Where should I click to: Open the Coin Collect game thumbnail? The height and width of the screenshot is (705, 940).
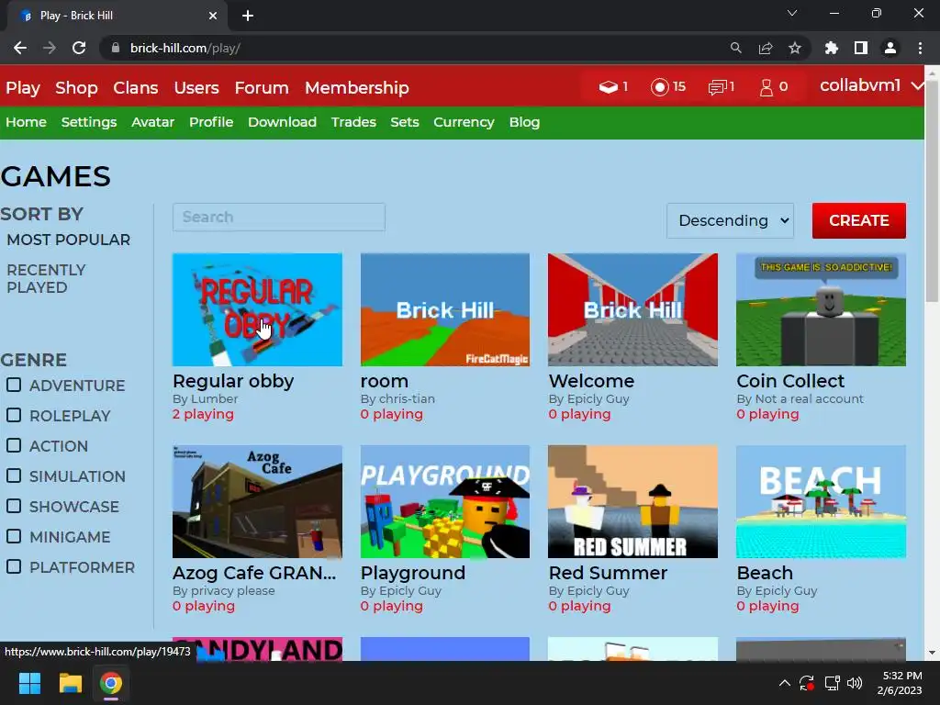click(821, 309)
